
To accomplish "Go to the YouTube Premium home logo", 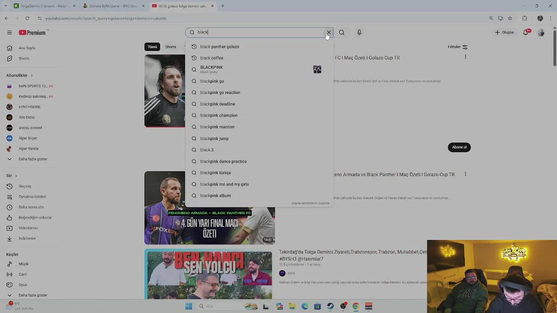I will click(x=32, y=33).
